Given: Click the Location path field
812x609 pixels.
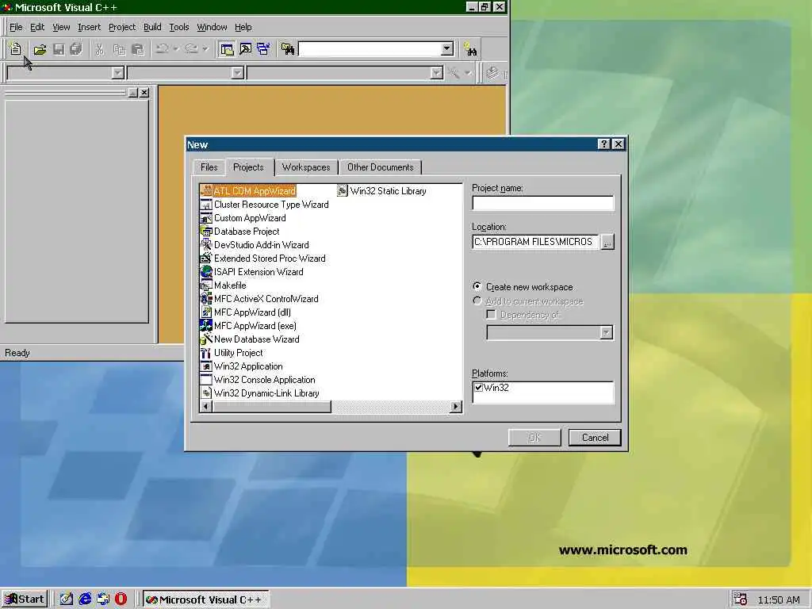Looking at the screenshot, I should (x=535, y=242).
